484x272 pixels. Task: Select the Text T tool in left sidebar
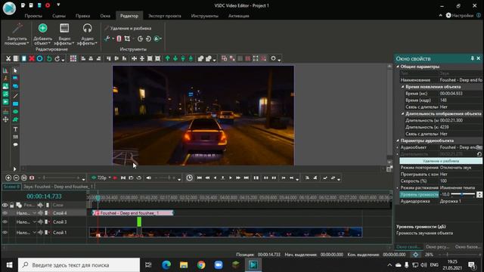(15, 129)
